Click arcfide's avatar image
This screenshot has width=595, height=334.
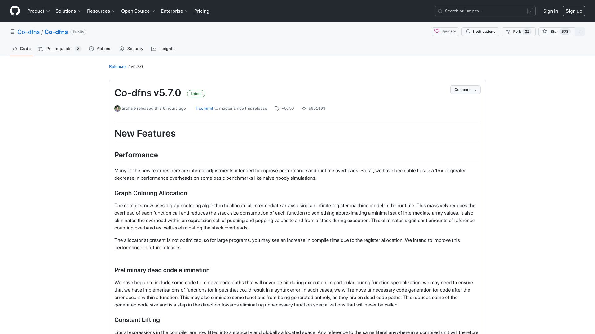(117, 109)
